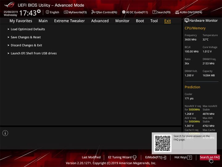Select the Exit tab
This screenshot has height=167, width=222.
point(167,21)
